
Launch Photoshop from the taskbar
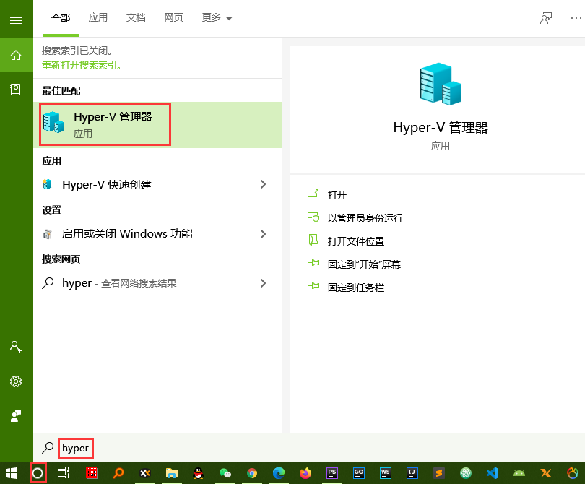[x=331, y=473]
